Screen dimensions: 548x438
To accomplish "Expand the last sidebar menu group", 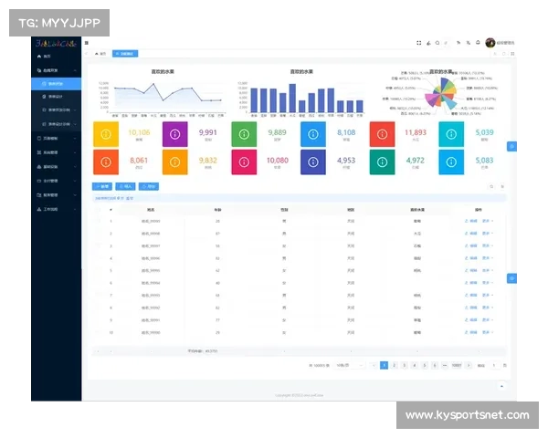I will (x=55, y=209).
